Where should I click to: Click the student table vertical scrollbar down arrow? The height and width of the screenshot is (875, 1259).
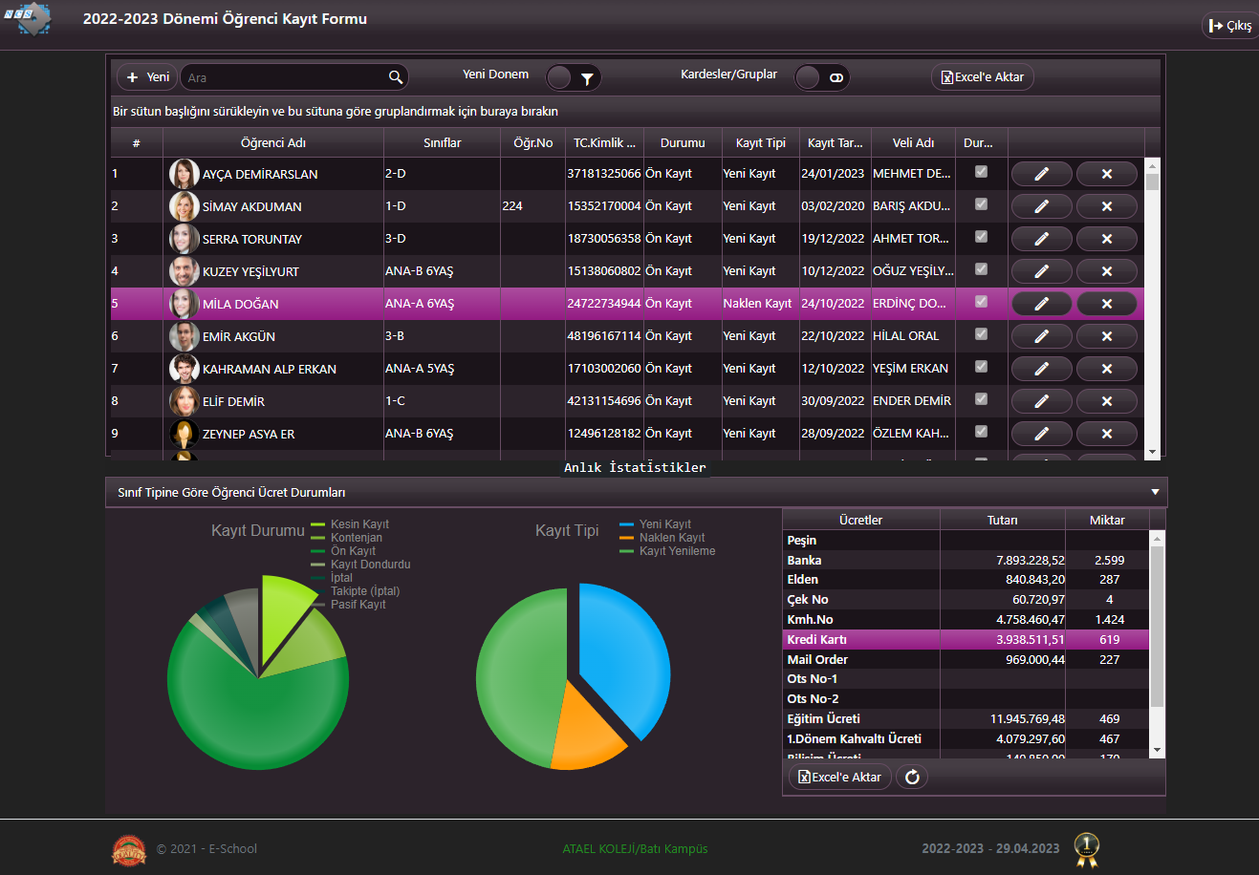[1152, 452]
